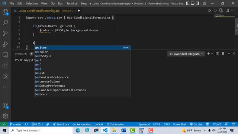Image resolution: width=238 pixels, height=134 pixels.
Task: Toggle panel layout icon in title bar
Action: (193, 3)
